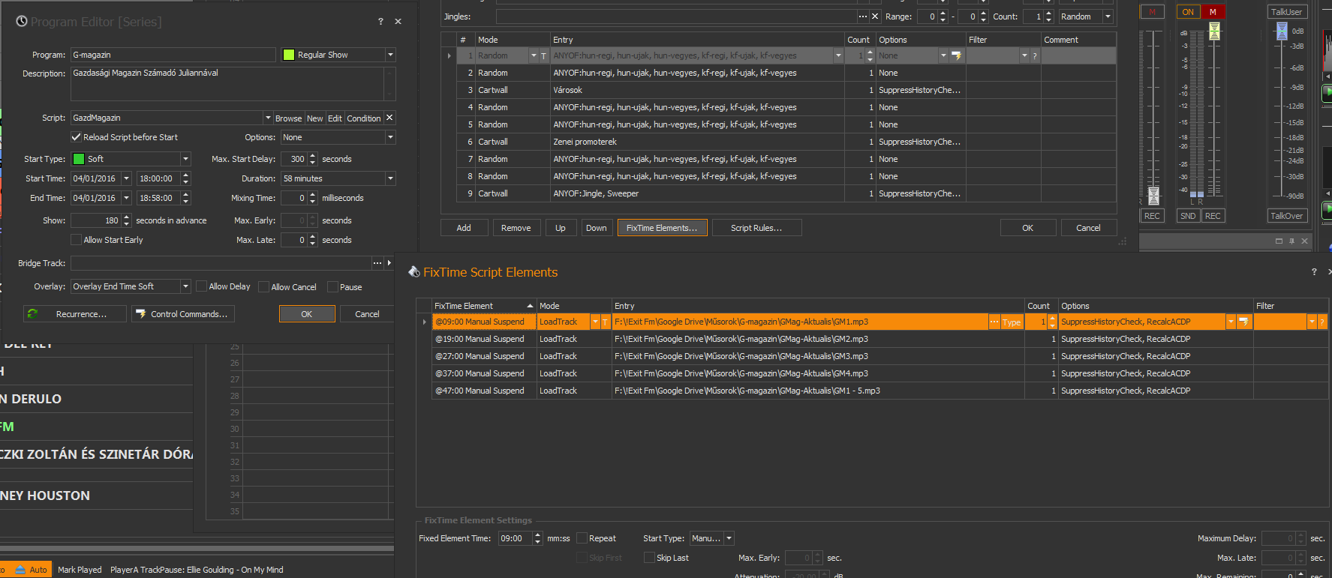Click the Comment column header
The width and height of the screenshot is (1332, 578).
(1078, 40)
